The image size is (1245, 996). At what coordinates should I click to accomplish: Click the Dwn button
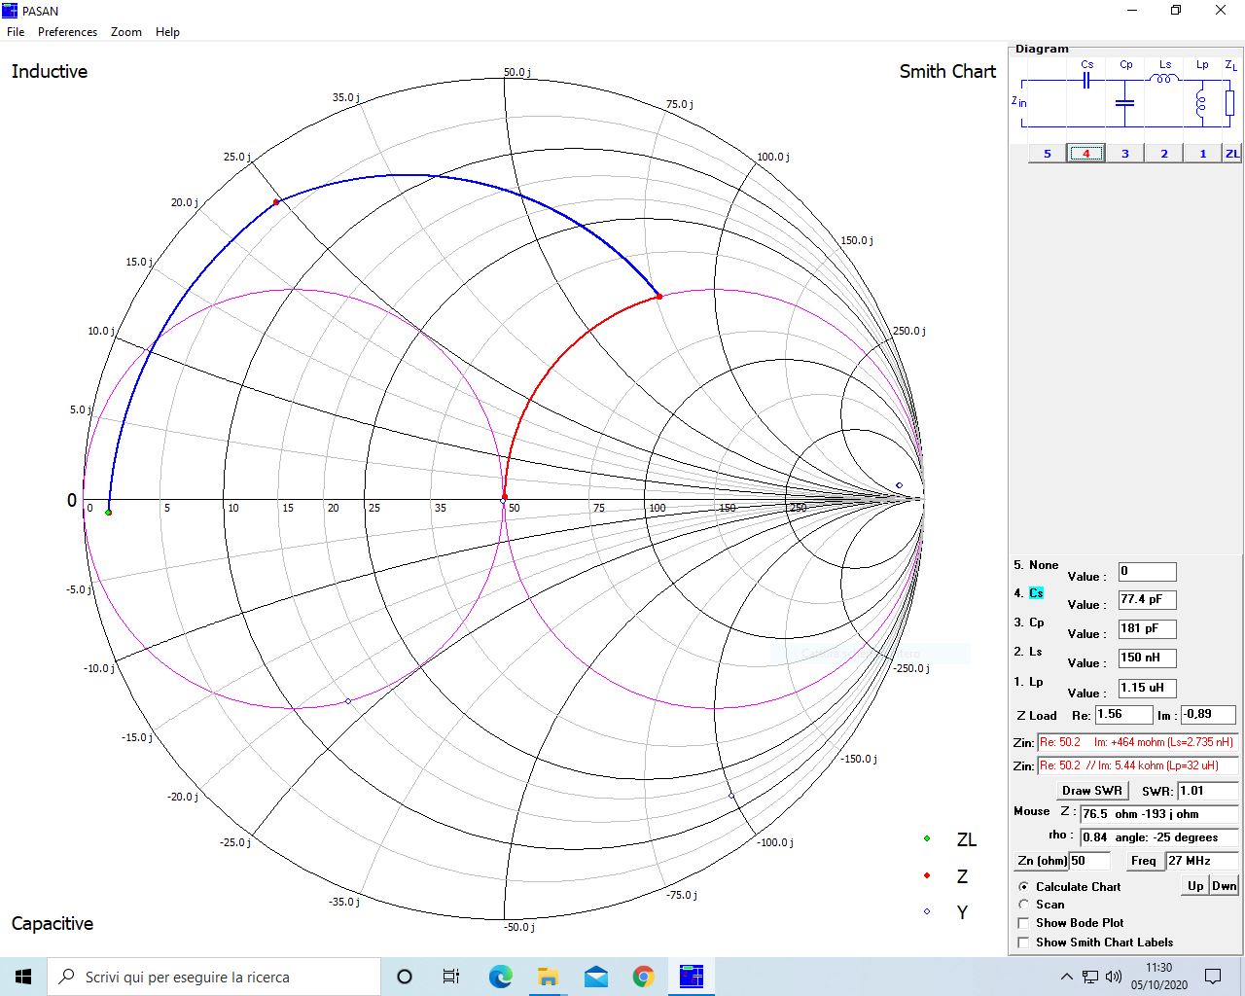pos(1225,885)
